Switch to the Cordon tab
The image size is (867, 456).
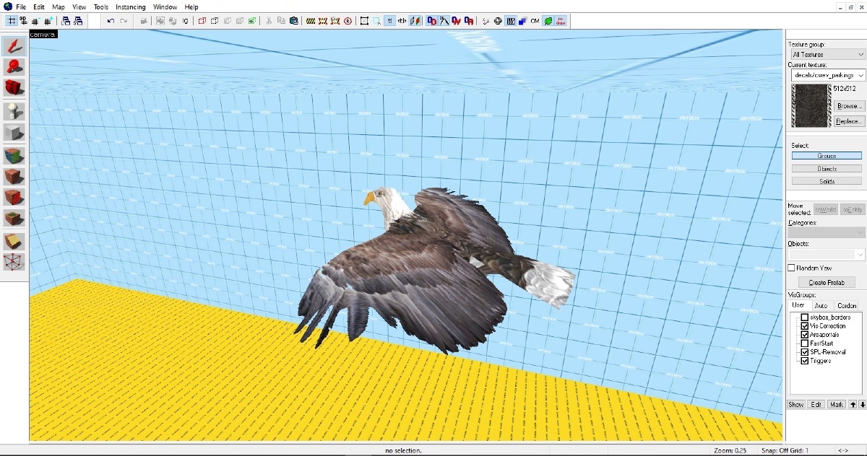(847, 305)
